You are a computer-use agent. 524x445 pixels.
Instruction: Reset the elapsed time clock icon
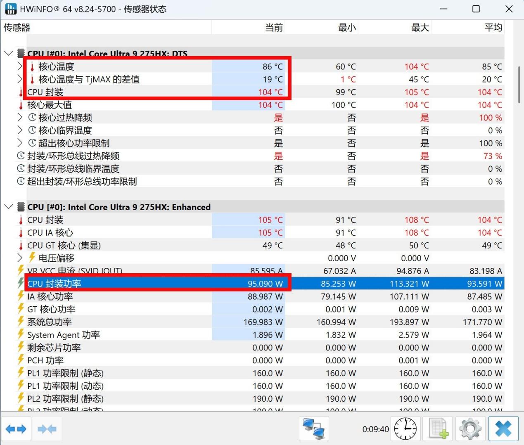tap(405, 429)
